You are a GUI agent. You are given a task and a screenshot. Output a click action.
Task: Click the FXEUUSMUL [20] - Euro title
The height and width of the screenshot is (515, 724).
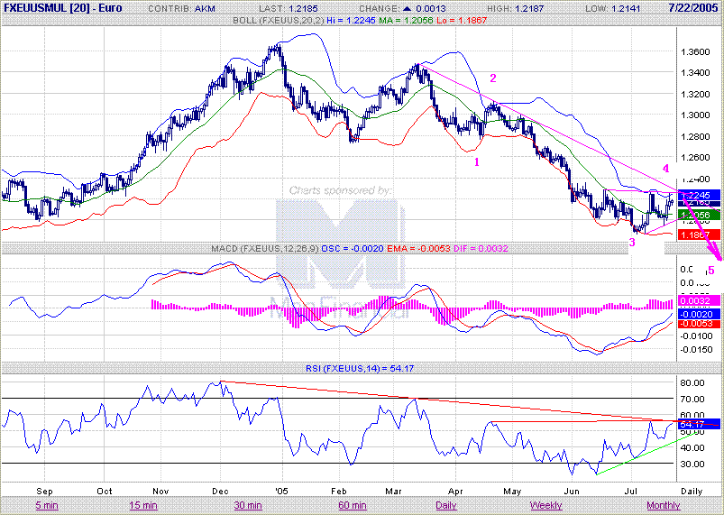[x=63, y=8]
